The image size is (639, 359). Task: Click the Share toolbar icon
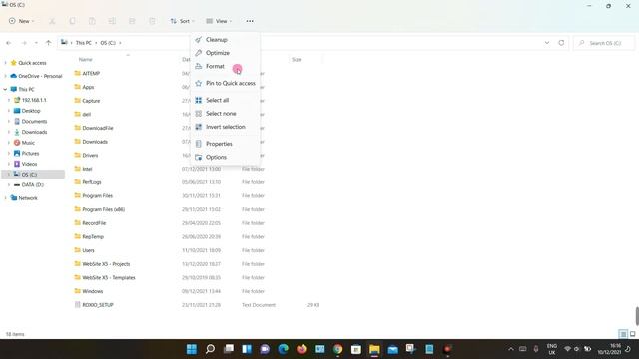pyautogui.click(x=132, y=21)
